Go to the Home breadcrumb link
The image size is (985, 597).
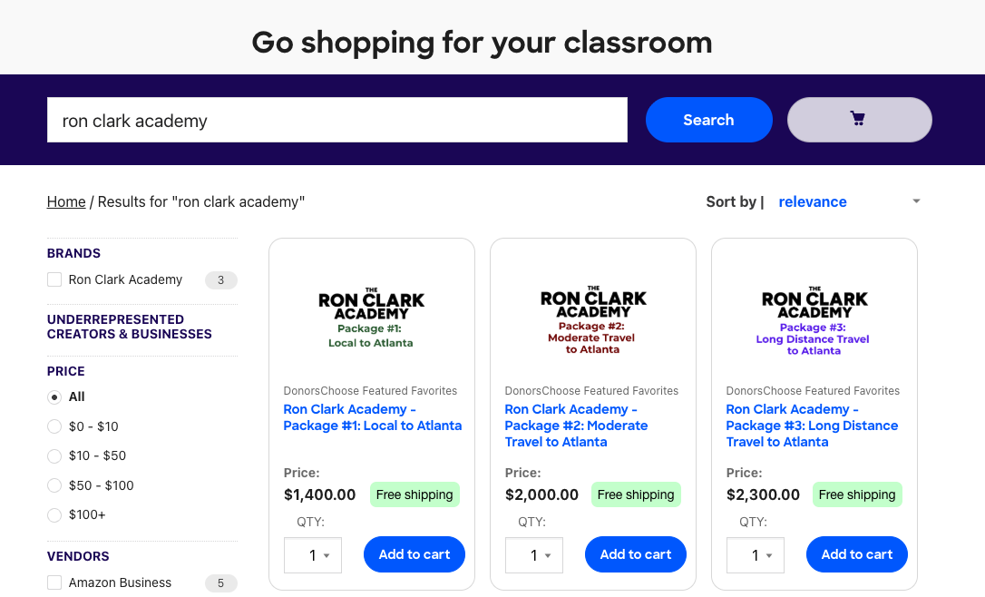point(66,201)
